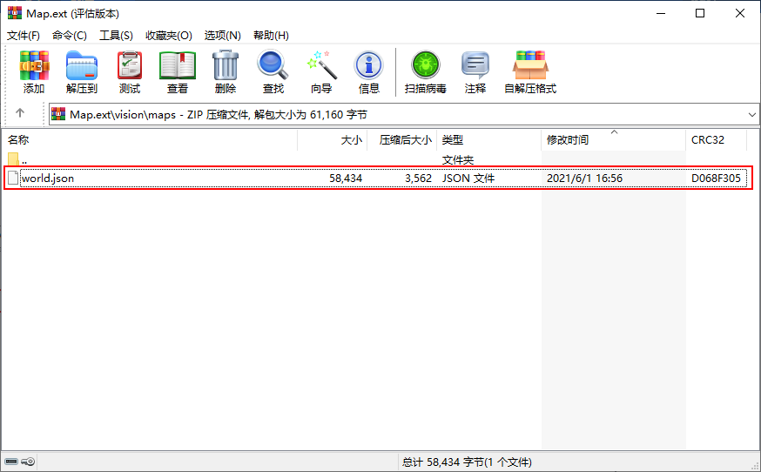Click the Extract To (解压到) icon

click(82, 65)
